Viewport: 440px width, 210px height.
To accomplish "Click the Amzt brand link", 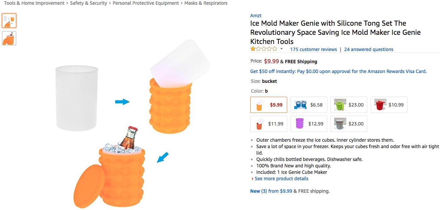I will 256,16.
